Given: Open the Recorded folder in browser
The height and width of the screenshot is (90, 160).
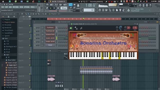Looking at the screenshot, I should (8, 25).
